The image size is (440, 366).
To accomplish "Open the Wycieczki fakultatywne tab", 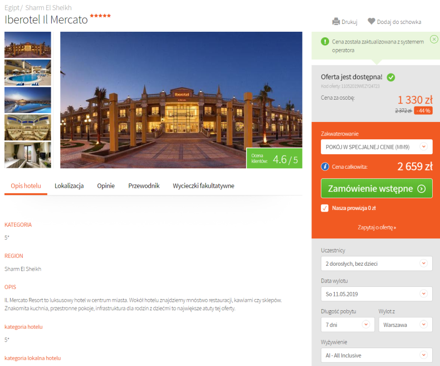I will coord(203,186).
